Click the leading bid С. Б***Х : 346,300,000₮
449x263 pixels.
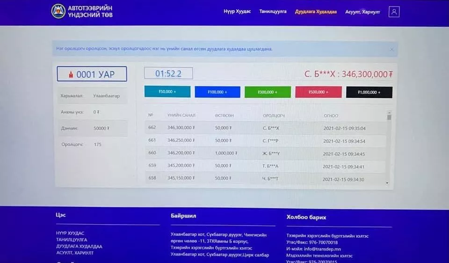pyautogui.click(x=348, y=74)
